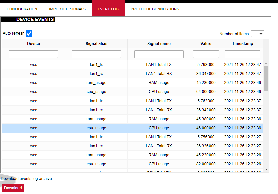The image size is (278, 194).
Task: Select value 36.336000 cell
Action: click(206, 146)
